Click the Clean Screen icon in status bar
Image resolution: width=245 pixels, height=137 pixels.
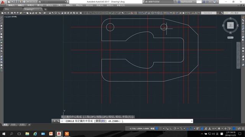click(239, 129)
